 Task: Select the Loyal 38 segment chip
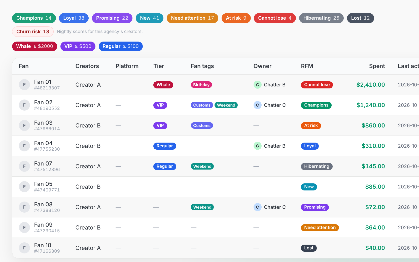(x=74, y=18)
